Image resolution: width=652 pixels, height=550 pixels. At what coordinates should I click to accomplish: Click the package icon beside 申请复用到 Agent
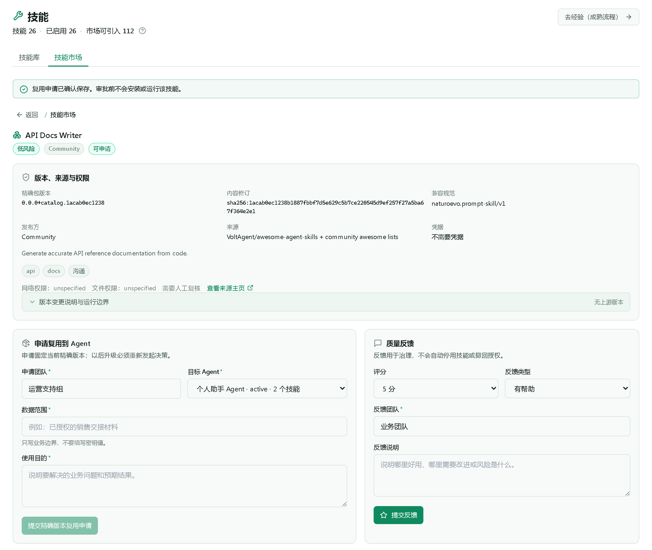coord(26,343)
